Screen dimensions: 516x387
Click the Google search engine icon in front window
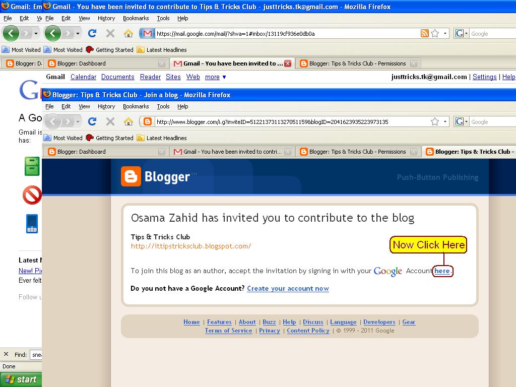click(460, 121)
